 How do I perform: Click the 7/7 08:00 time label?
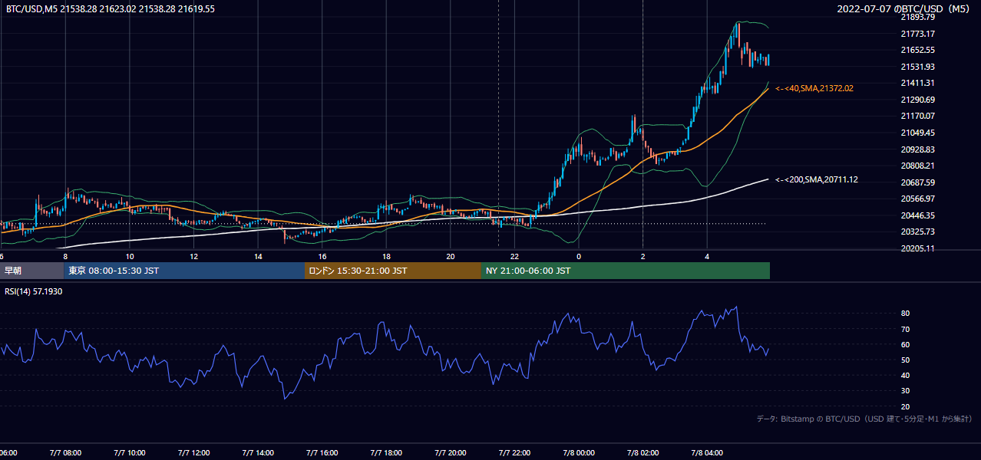pos(65,453)
